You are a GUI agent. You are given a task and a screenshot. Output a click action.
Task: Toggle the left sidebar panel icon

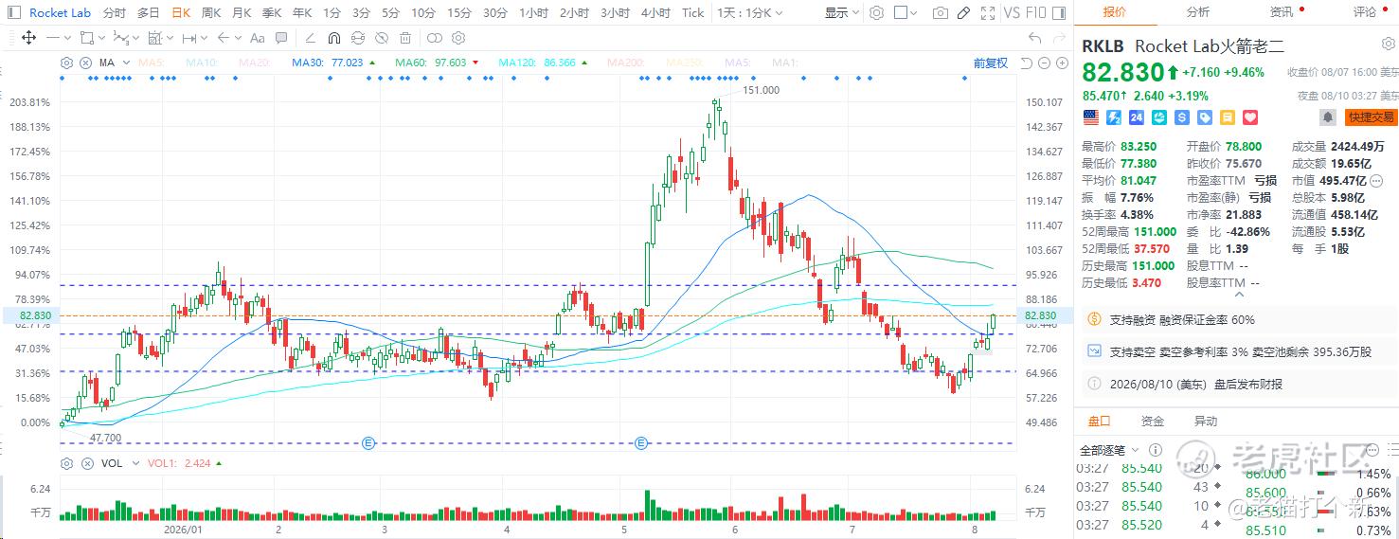tap(14, 12)
